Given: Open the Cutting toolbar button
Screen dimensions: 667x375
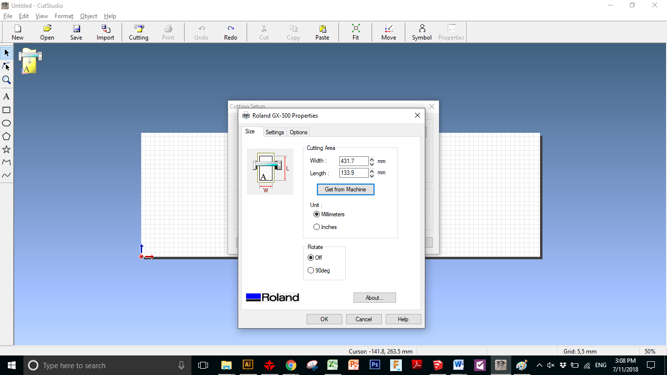Looking at the screenshot, I should pos(139,32).
